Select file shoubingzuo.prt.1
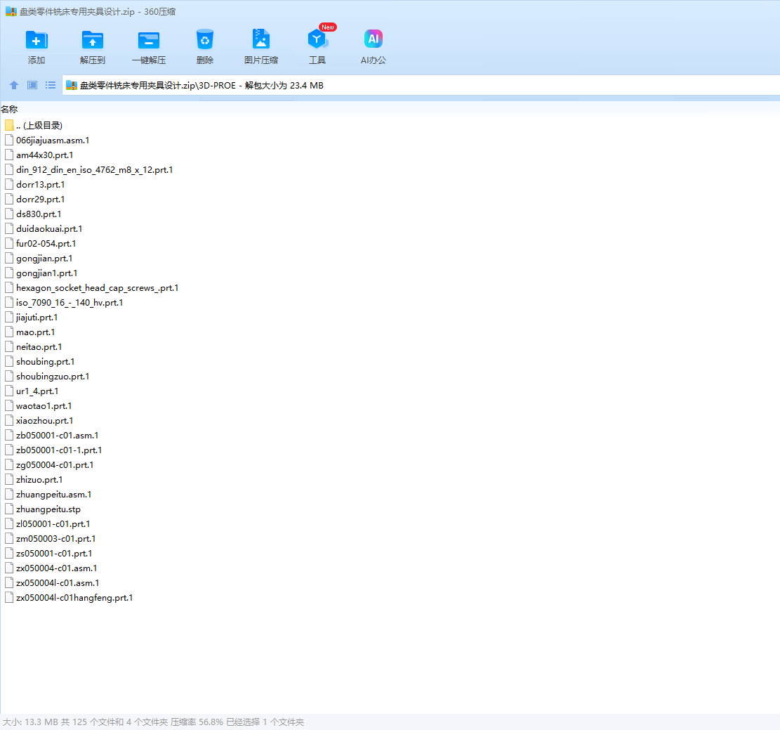Screen dimensions: 780x730 47,377
